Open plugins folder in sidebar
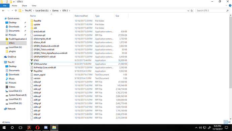The height and width of the screenshot is (131, 232). coord(12,51)
